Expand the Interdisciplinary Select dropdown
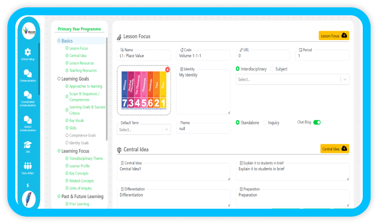Image resolution: width=378 pixels, height=224 pixels. (x=292, y=79)
